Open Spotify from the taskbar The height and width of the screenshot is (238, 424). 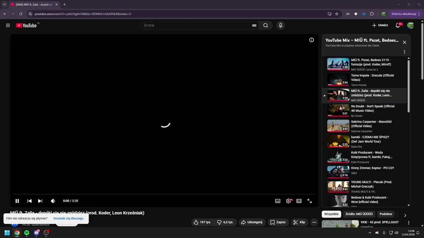tap(26, 233)
